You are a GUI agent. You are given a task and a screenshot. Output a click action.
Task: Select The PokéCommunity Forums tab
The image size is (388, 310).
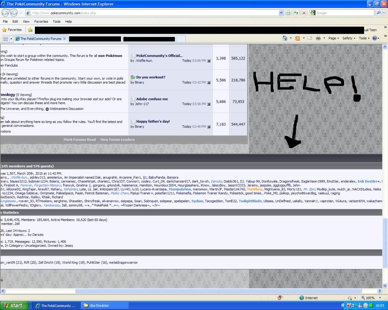[x=41, y=39]
